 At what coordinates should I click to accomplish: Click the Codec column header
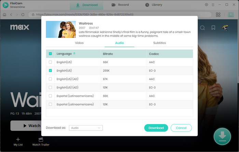pos(170,54)
